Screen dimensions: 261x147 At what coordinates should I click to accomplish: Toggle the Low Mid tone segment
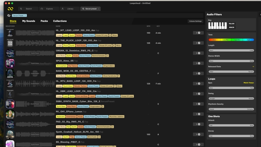pos(226,40)
